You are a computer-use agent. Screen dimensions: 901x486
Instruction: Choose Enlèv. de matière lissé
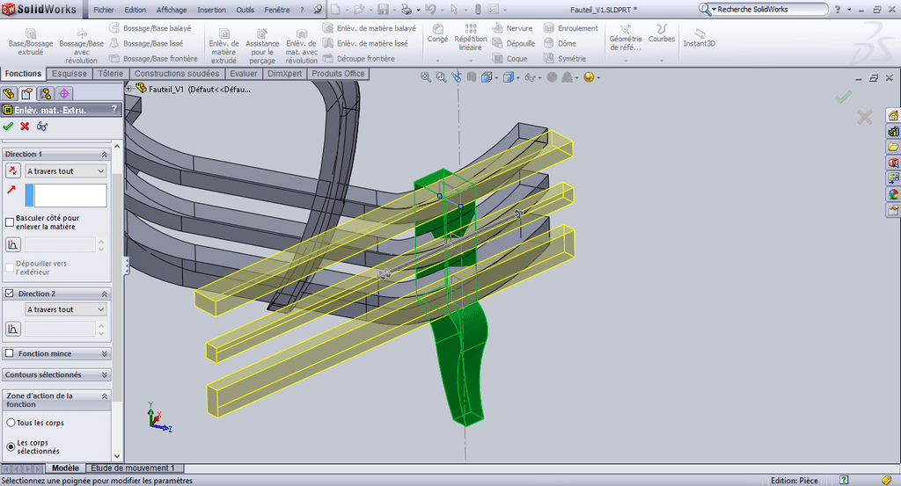(365, 43)
